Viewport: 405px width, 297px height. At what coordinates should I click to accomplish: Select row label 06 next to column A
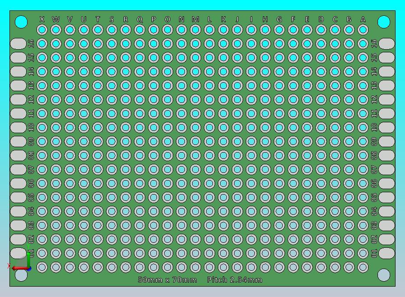374,183
